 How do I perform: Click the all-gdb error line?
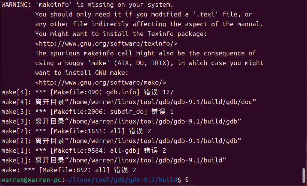tap(84, 150)
